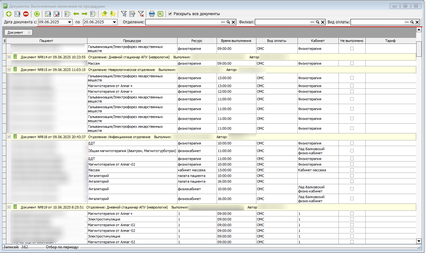426x253 pixels.
Task: Search in Филиал field magnifier icon
Action: [318, 22]
